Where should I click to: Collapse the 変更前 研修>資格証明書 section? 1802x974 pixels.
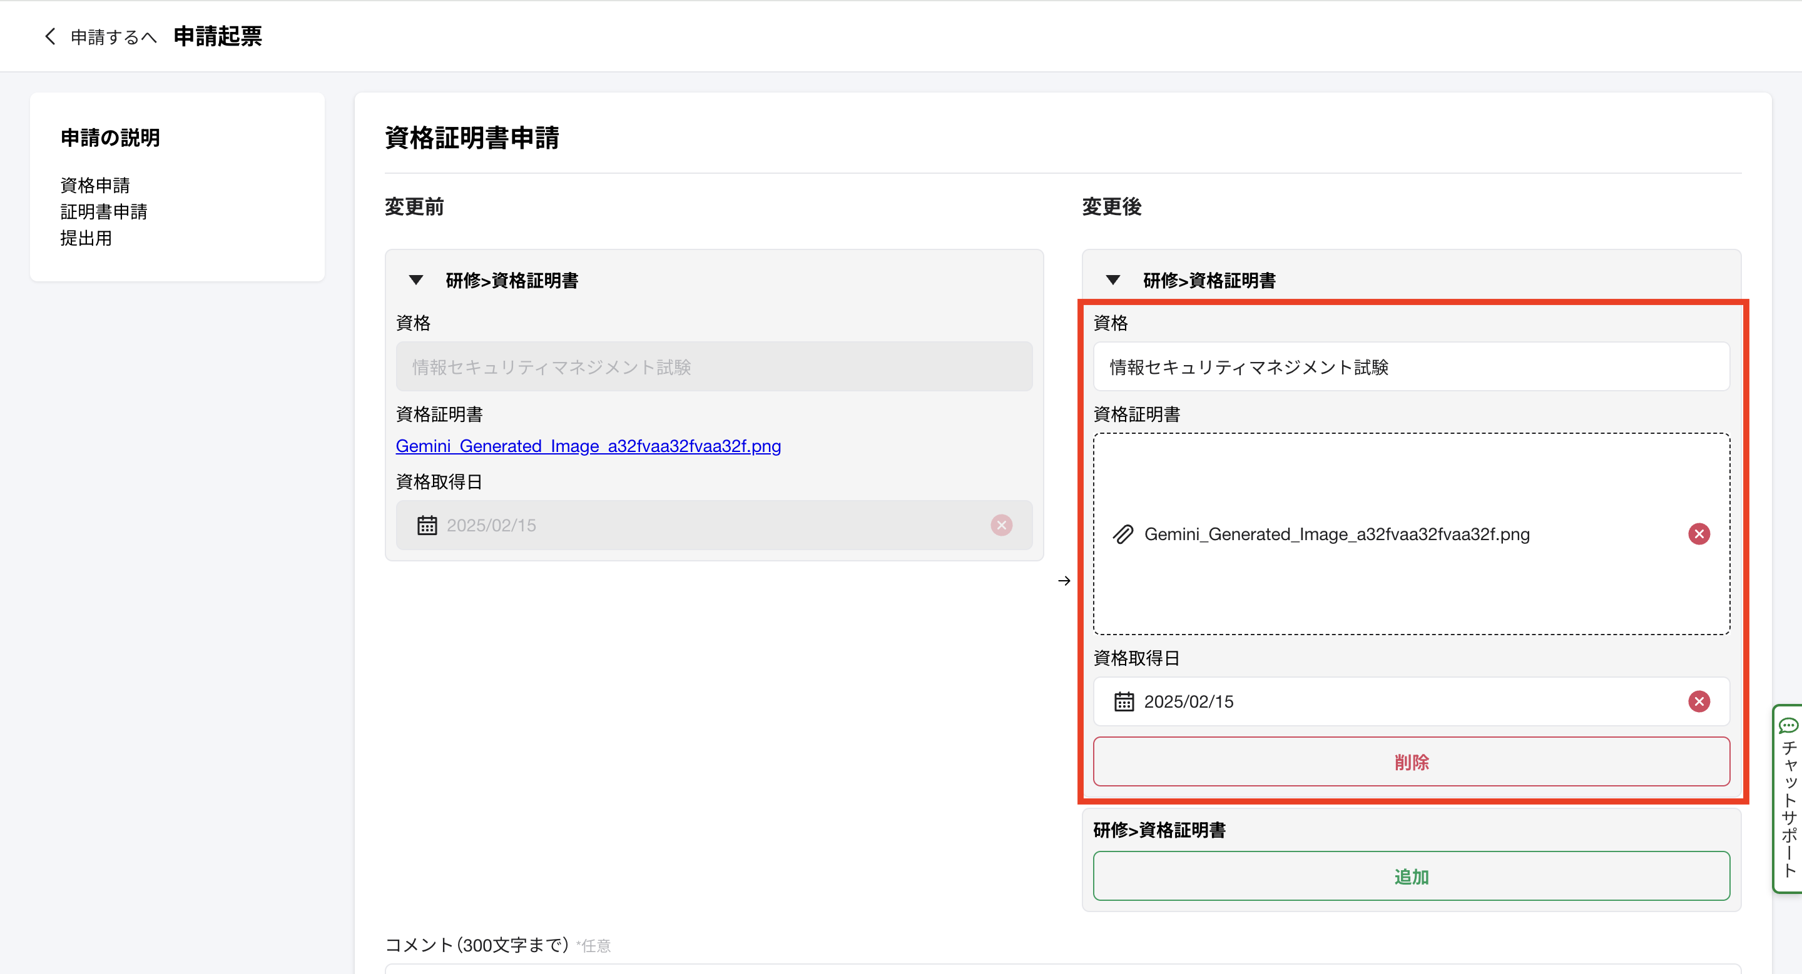click(x=416, y=280)
